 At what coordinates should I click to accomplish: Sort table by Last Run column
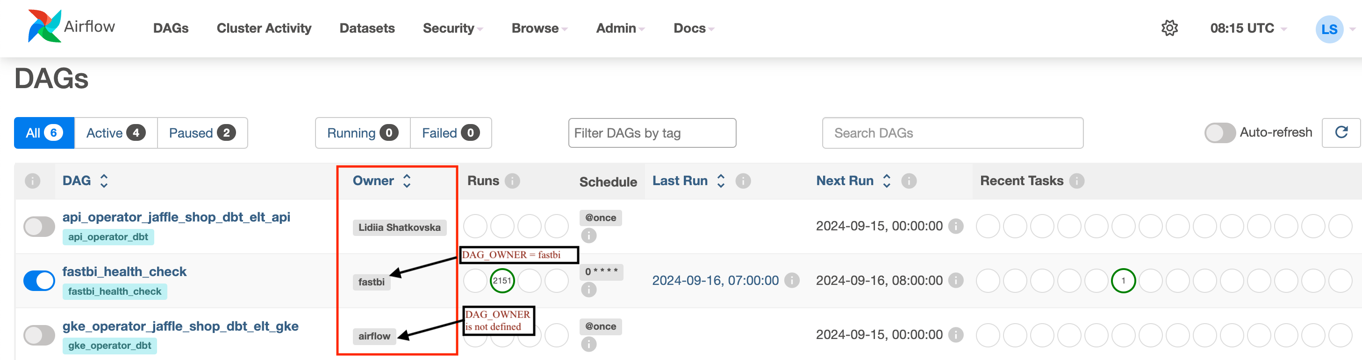[688, 180]
